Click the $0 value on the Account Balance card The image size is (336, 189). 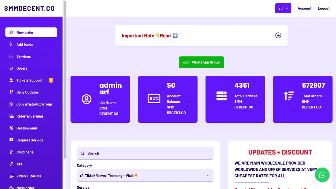click(x=171, y=85)
